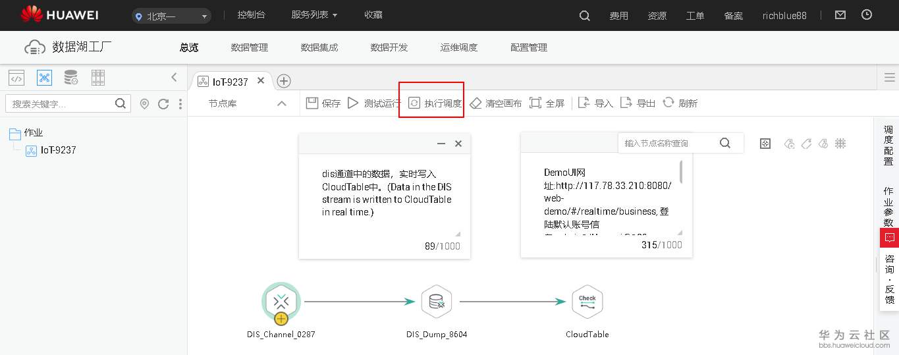The image size is (899, 355).
Task: Select the DIS_Dump_8604 node
Action: pos(437,302)
